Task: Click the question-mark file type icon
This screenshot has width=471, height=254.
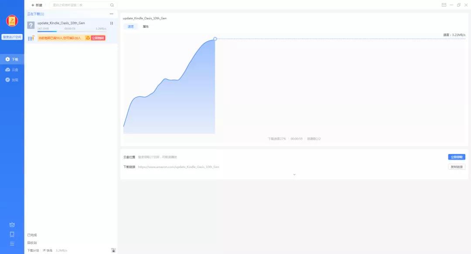Action: [x=31, y=25]
